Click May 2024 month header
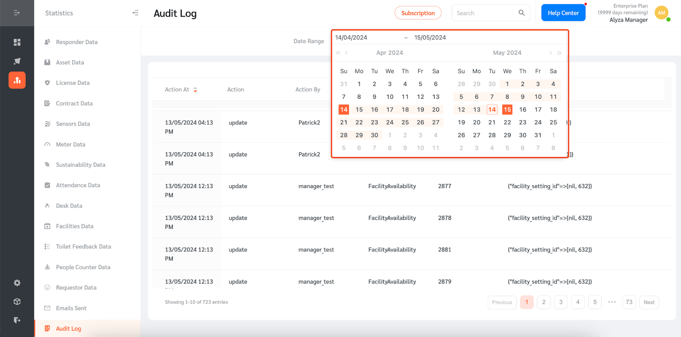Viewport: 681px width, 337px height. pos(507,53)
